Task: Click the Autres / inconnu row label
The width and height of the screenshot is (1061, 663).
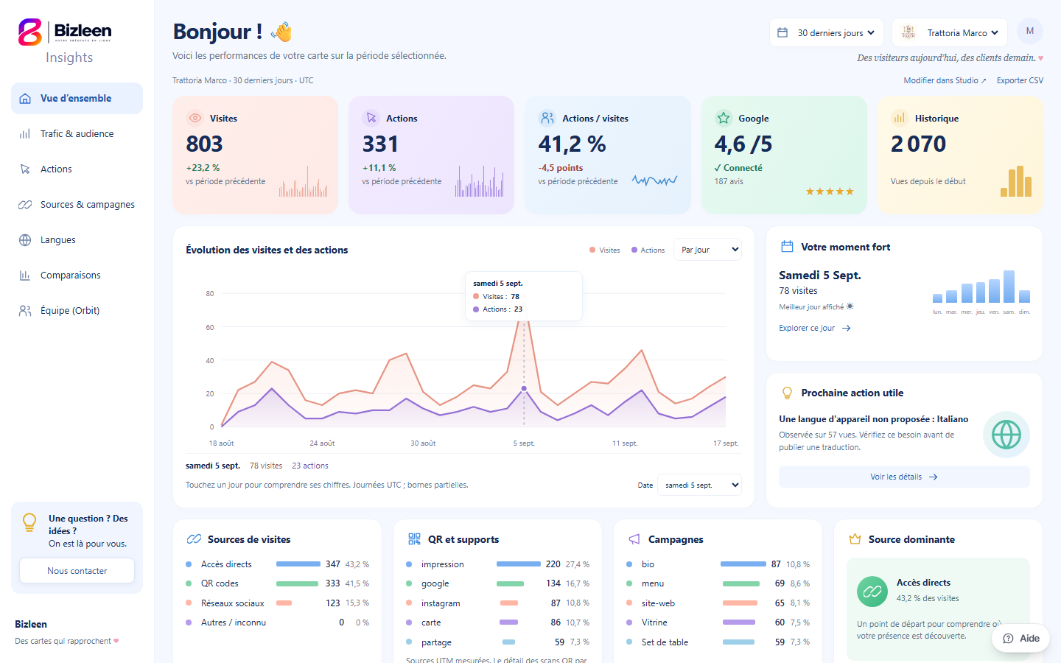Action: (x=234, y=622)
